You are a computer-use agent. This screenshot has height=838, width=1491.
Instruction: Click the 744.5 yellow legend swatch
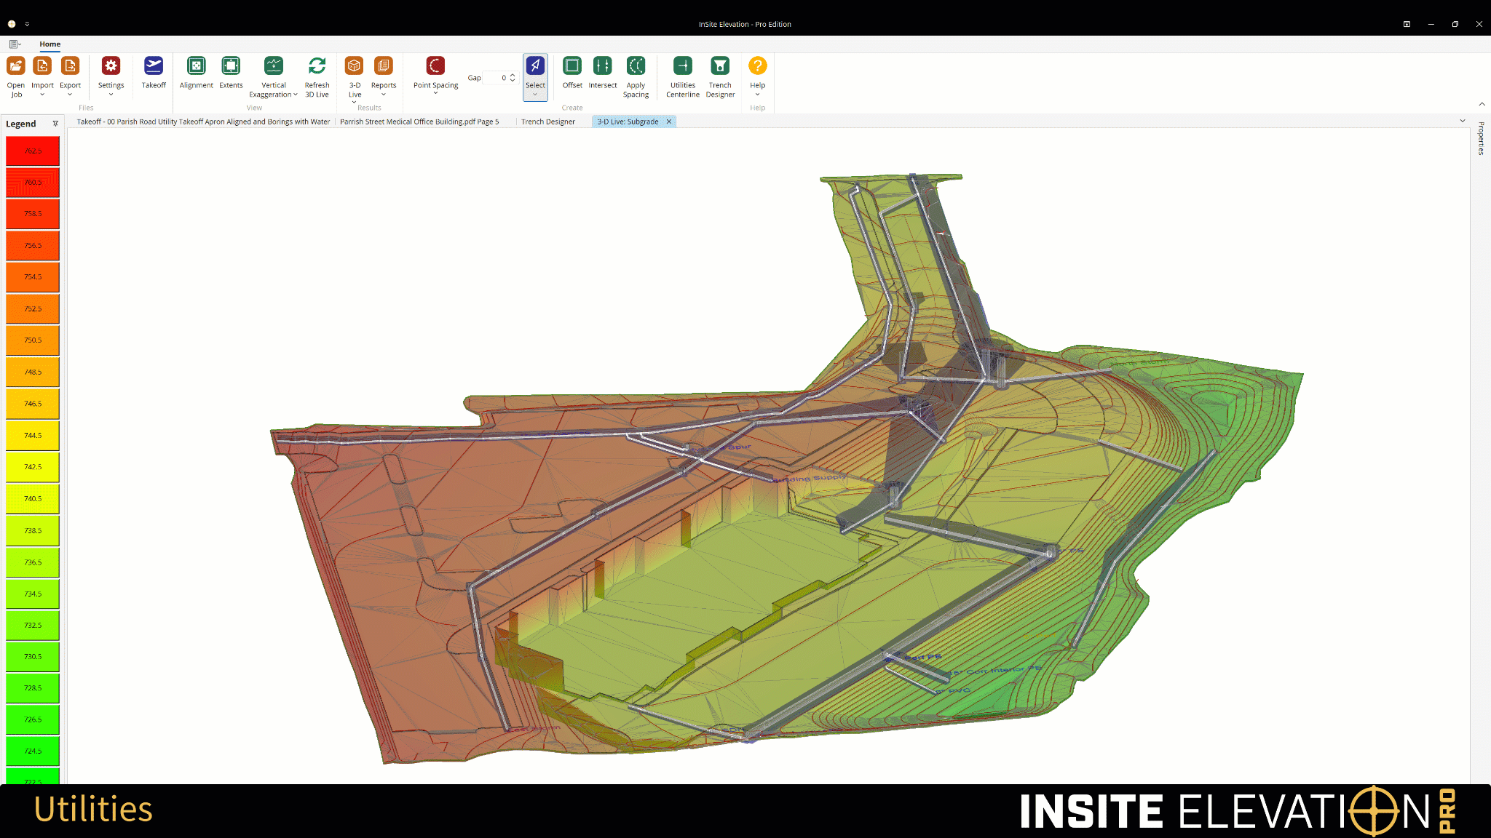click(x=33, y=436)
